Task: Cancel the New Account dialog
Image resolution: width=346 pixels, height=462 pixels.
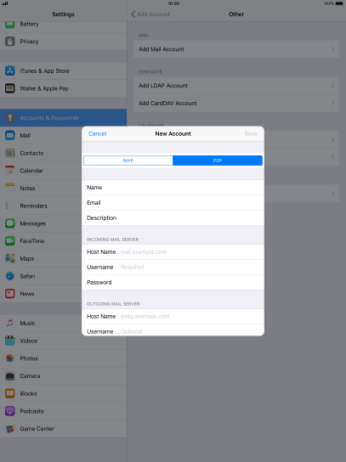Action: 98,134
